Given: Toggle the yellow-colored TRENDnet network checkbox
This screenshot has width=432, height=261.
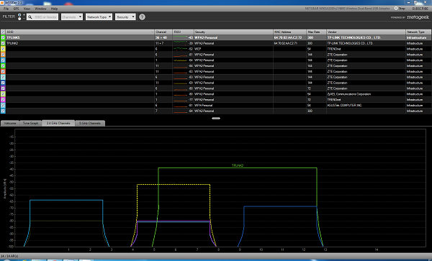Looking at the screenshot, I should pyautogui.click(x=3, y=49).
